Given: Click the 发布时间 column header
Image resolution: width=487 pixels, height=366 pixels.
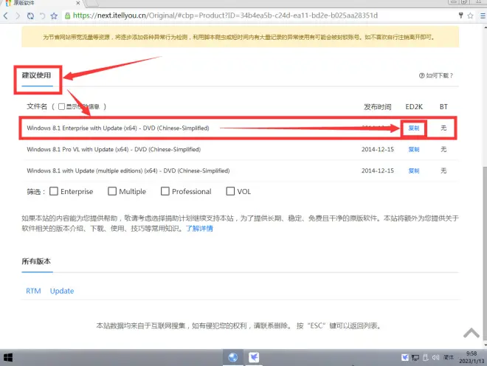Looking at the screenshot, I should (x=378, y=107).
